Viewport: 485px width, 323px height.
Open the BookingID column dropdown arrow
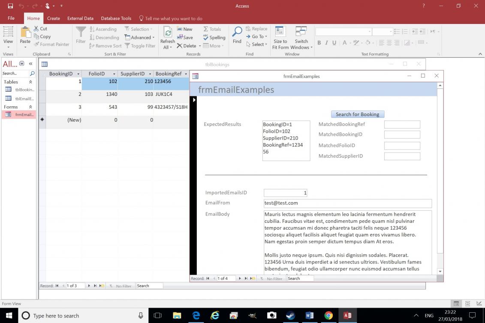point(78,74)
